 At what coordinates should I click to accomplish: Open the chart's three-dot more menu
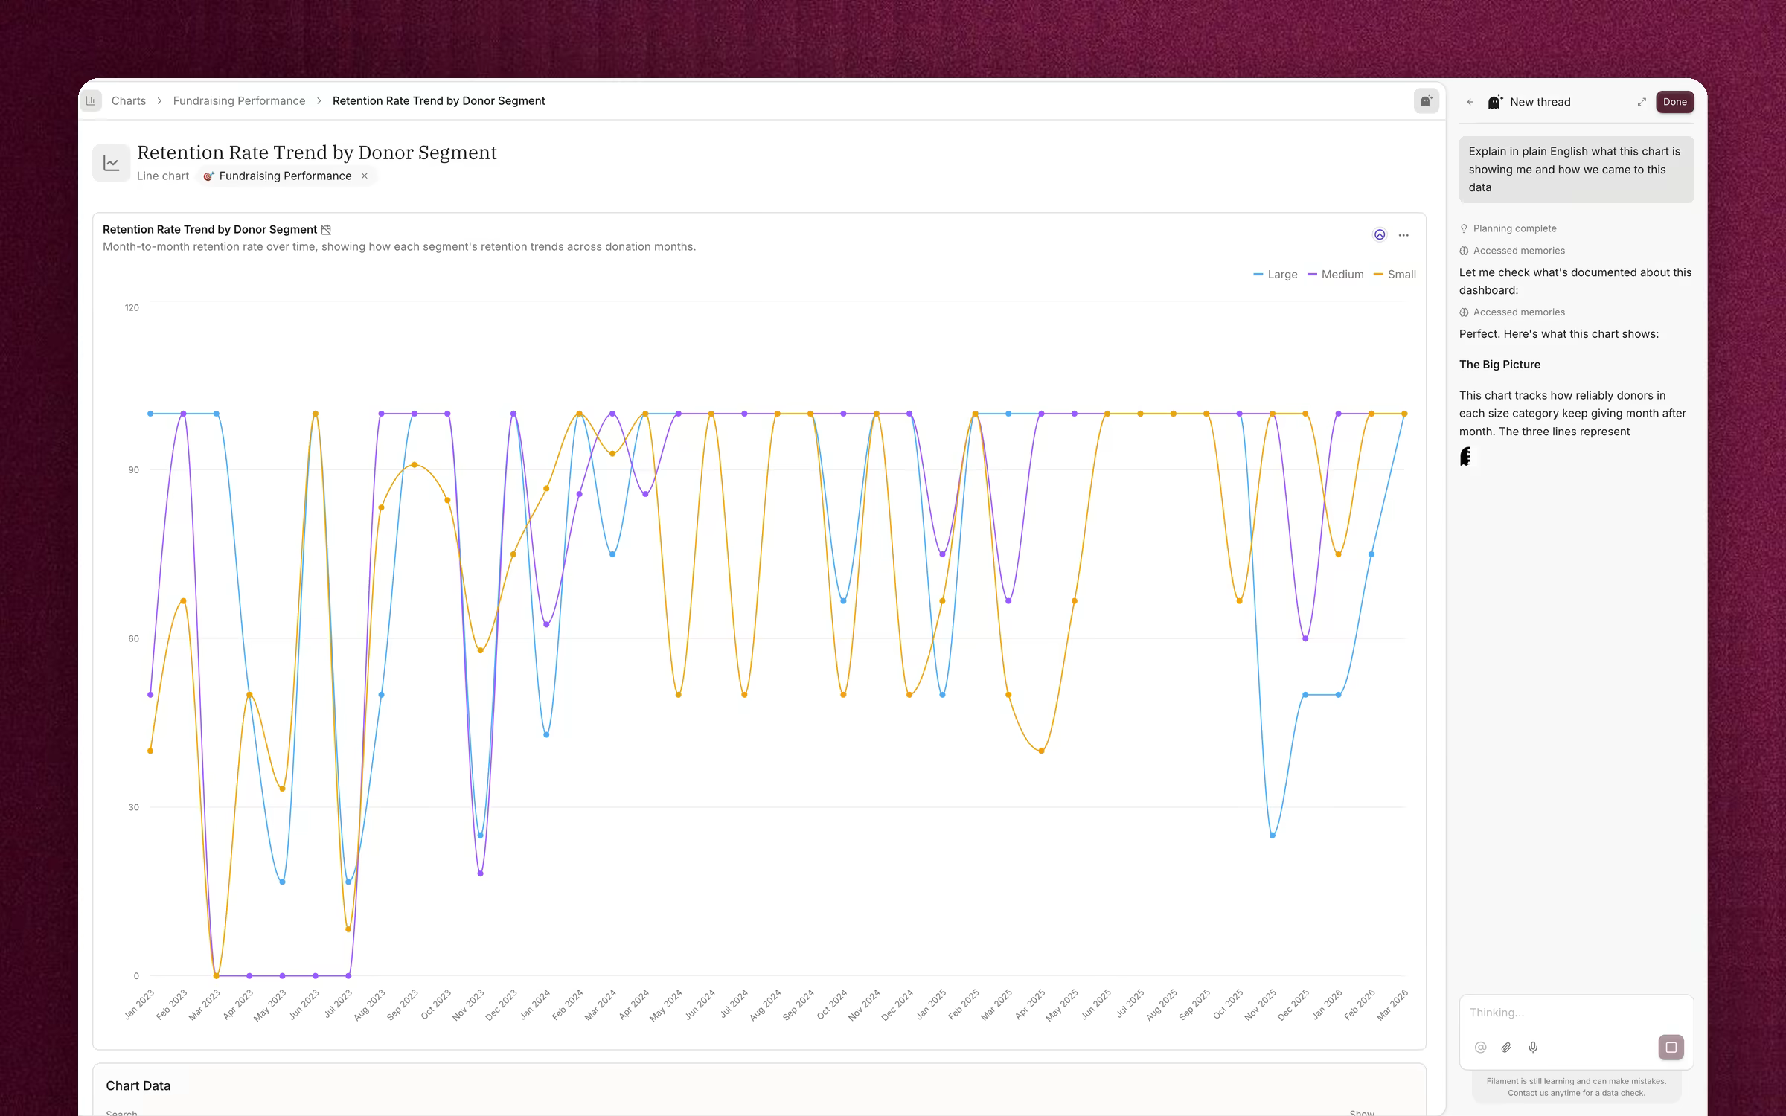click(x=1403, y=235)
